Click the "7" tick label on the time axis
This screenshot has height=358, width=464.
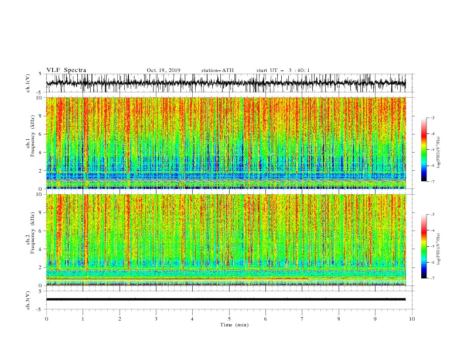click(302, 319)
